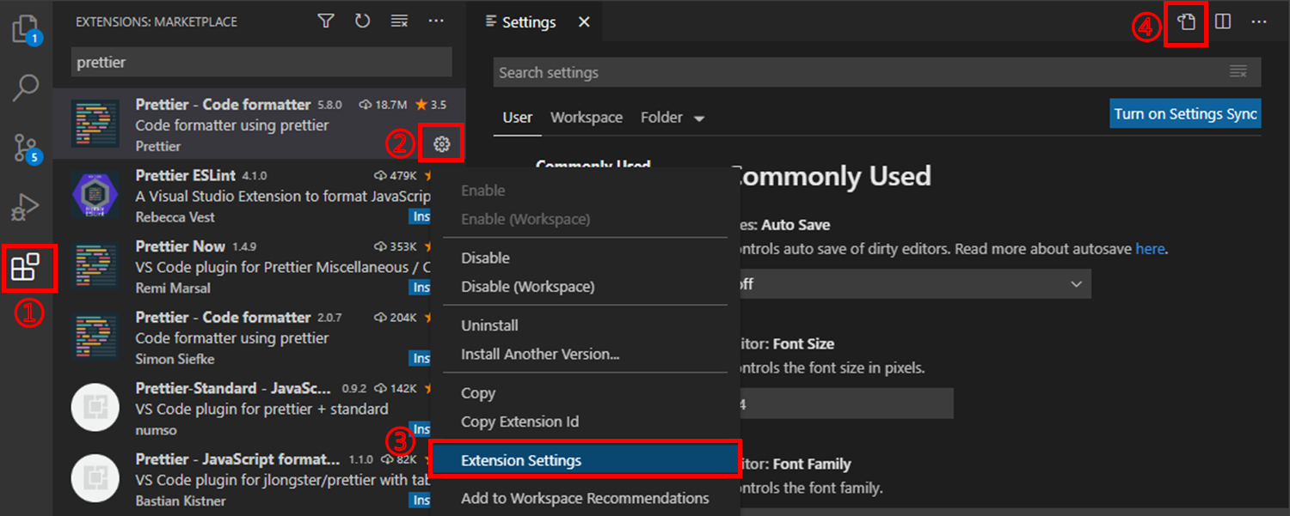Choose Add to Workspace Recommendations
Image resolution: width=1290 pixels, height=516 pixels.
[585, 498]
